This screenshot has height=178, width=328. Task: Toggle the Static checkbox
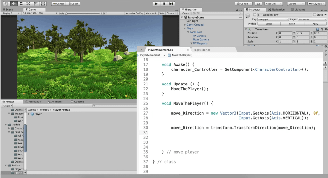coord(315,15)
